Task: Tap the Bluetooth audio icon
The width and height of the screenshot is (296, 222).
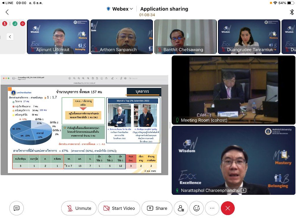Action: pos(292,12)
